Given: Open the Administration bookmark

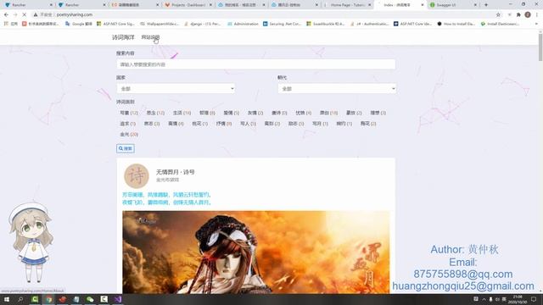Looking at the screenshot, I should (x=243, y=24).
